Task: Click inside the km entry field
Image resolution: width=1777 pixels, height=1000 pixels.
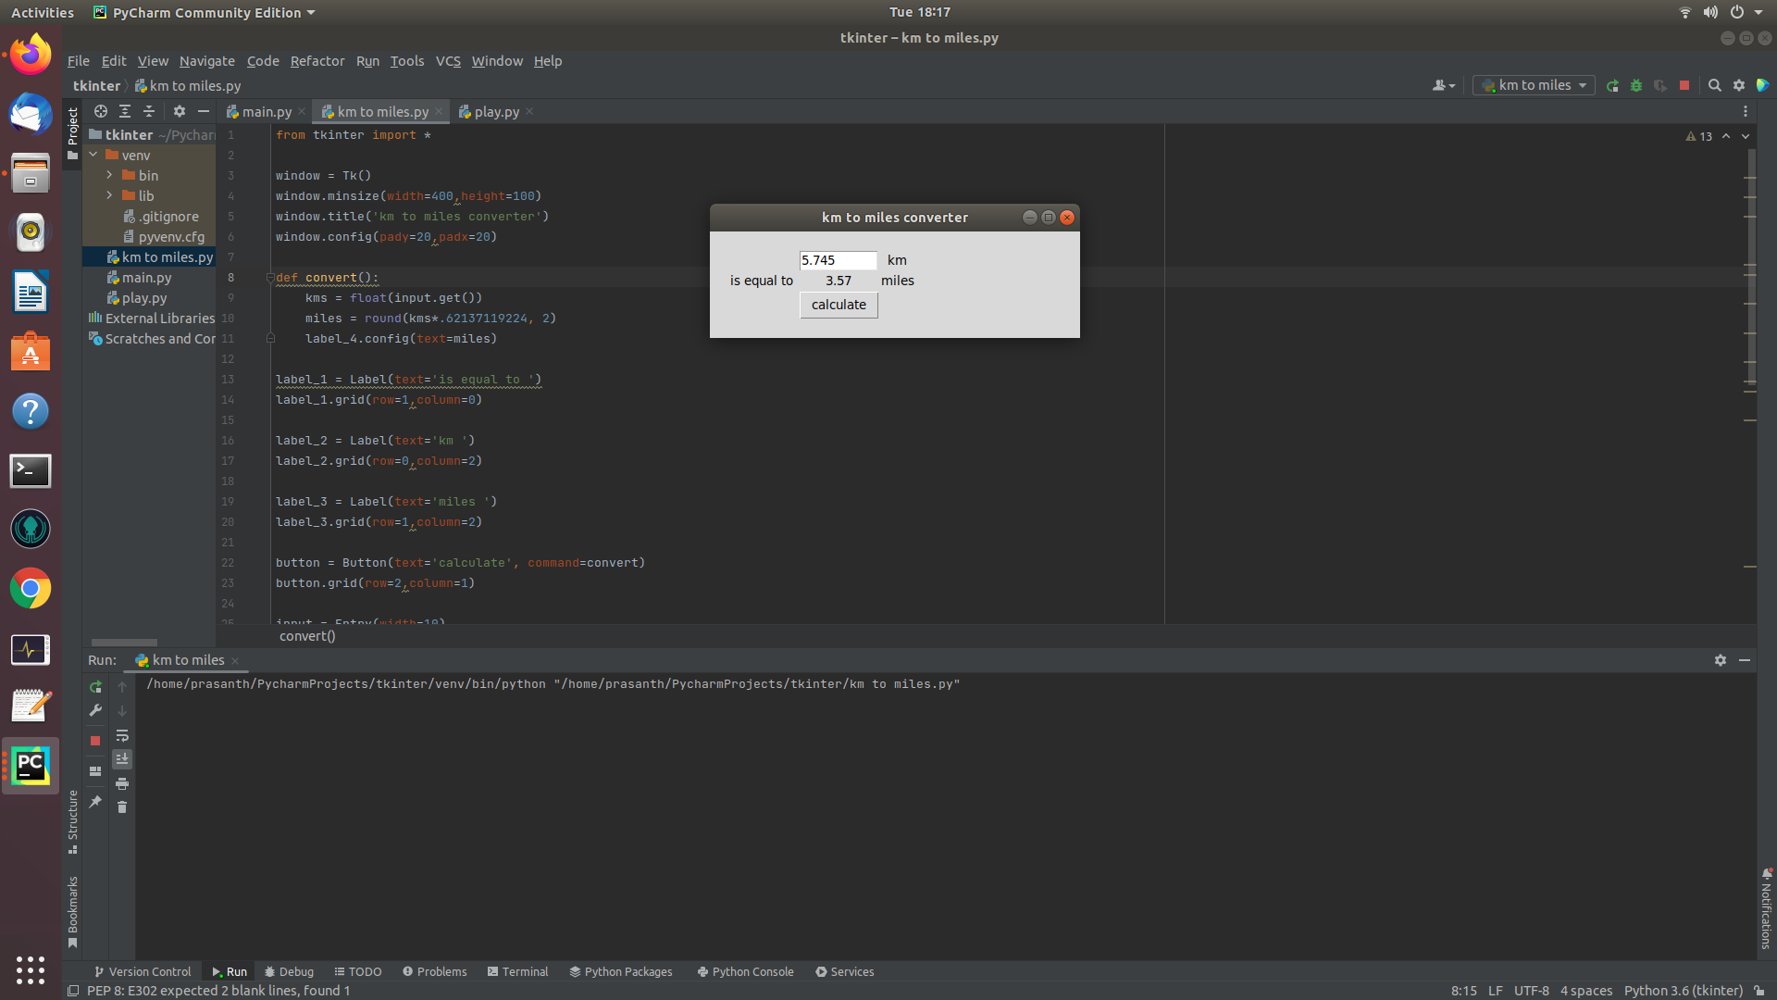Action: [838, 260]
